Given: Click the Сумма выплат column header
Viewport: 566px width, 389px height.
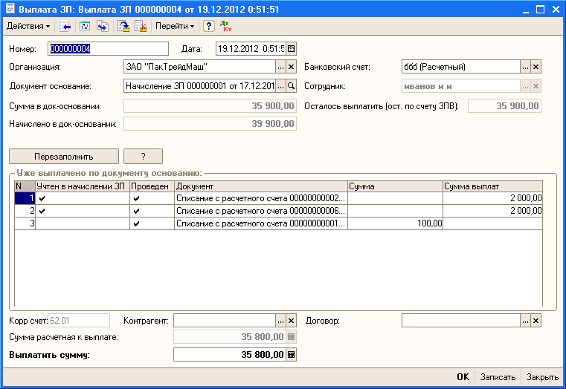Looking at the screenshot, I should 492,186.
